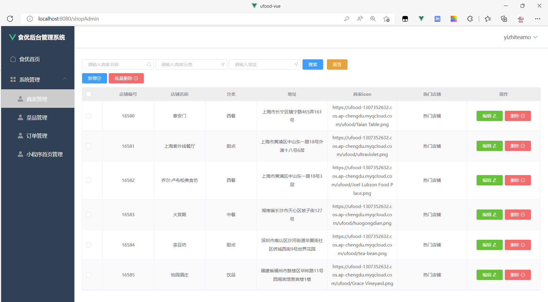548x302 pixels.
Task: Click the 系统管理 grid icon
Action: coord(13,79)
